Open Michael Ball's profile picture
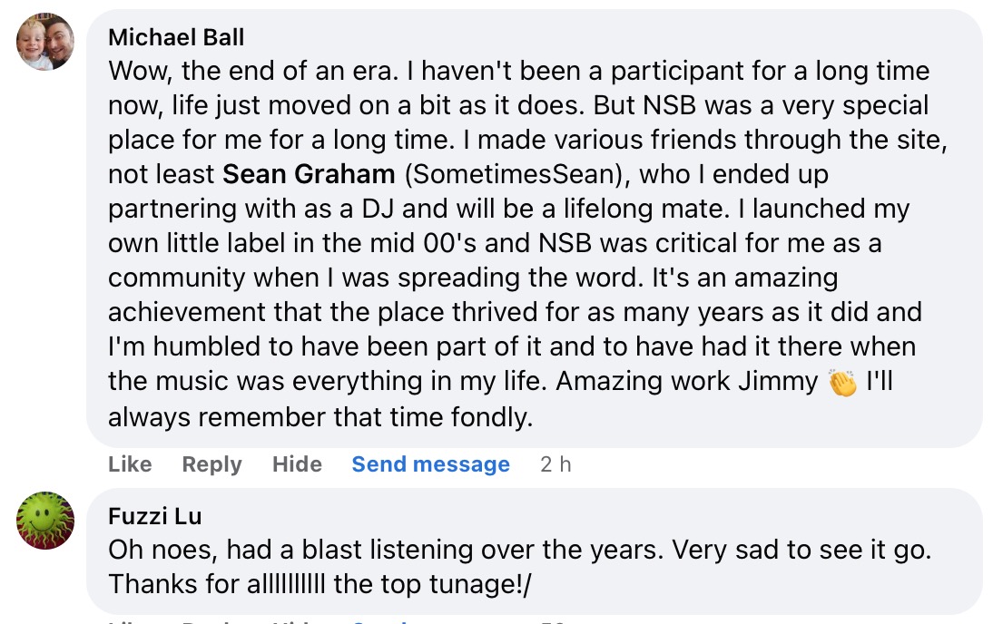The height and width of the screenshot is (624, 993). pyautogui.click(x=45, y=42)
